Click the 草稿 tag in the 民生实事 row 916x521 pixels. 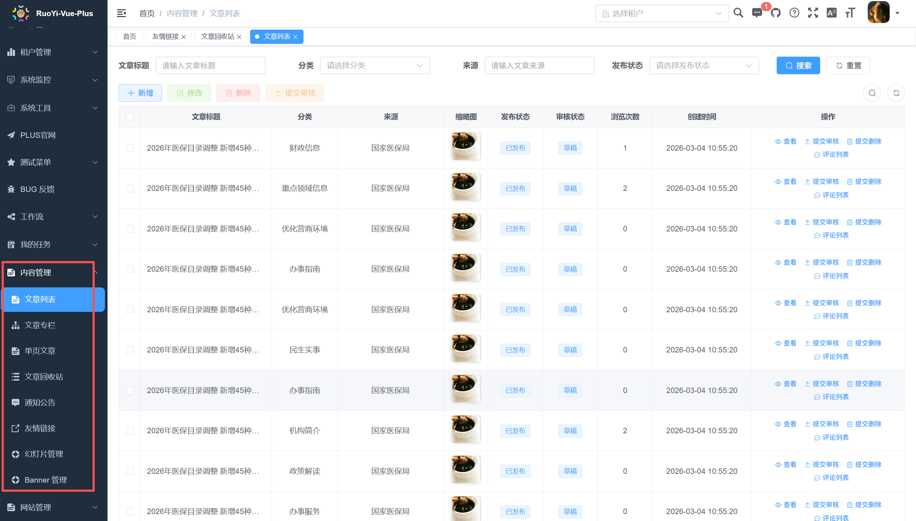[x=570, y=350]
